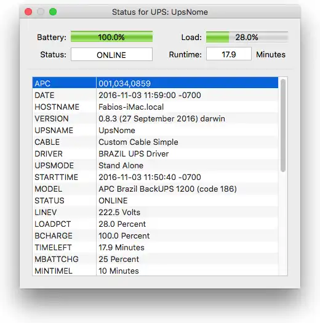Select the MBATTCHG row 25 Percent
320x323 pixels.
pos(155,260)
